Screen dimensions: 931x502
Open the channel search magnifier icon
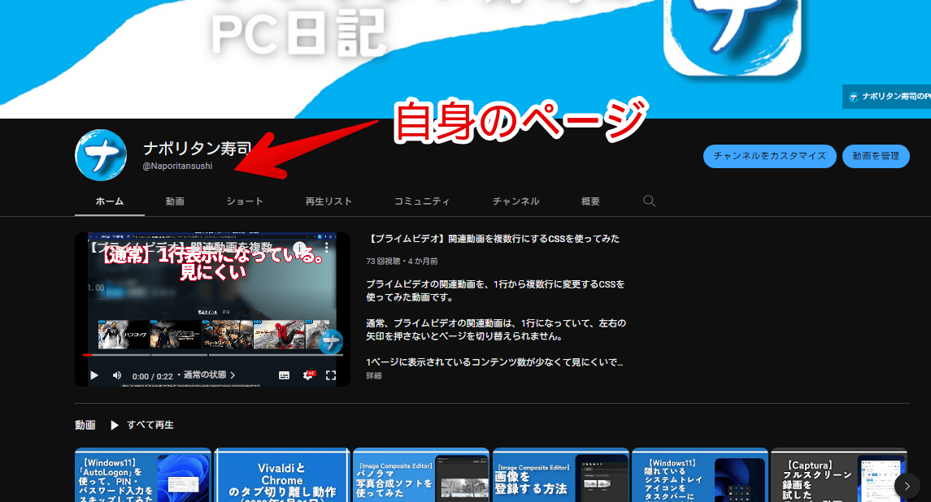[649, 201]
